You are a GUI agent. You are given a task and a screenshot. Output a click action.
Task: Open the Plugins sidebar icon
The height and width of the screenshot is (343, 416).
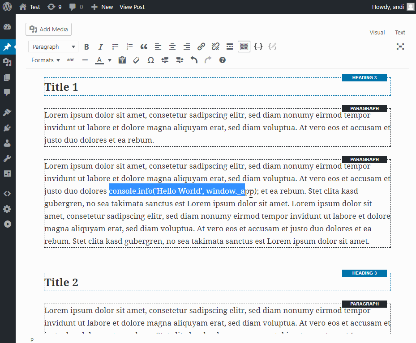7,128
